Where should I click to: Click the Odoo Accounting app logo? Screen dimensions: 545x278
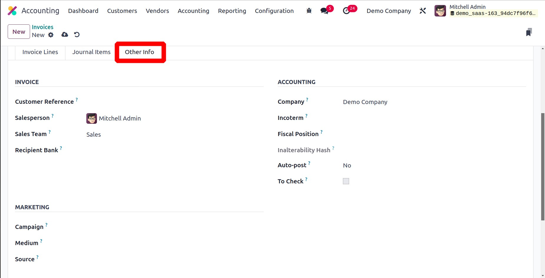(x=12, y=11)
